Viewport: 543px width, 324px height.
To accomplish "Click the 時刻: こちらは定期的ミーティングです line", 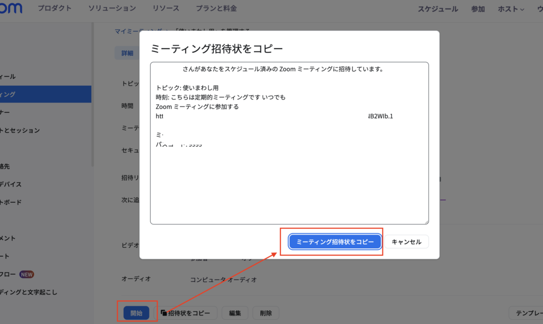I will [x=221, y=97].
